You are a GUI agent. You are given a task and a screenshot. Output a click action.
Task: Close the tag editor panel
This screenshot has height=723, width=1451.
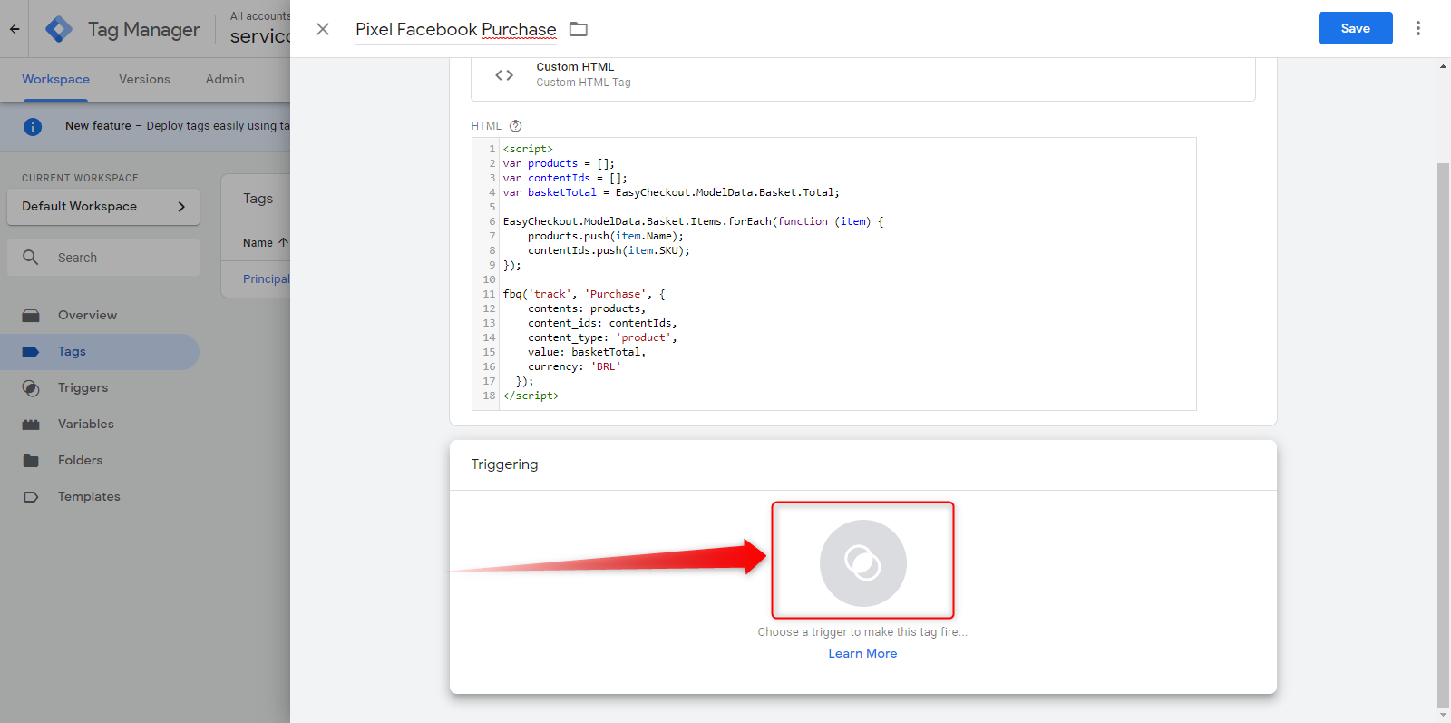pos(323,29)
